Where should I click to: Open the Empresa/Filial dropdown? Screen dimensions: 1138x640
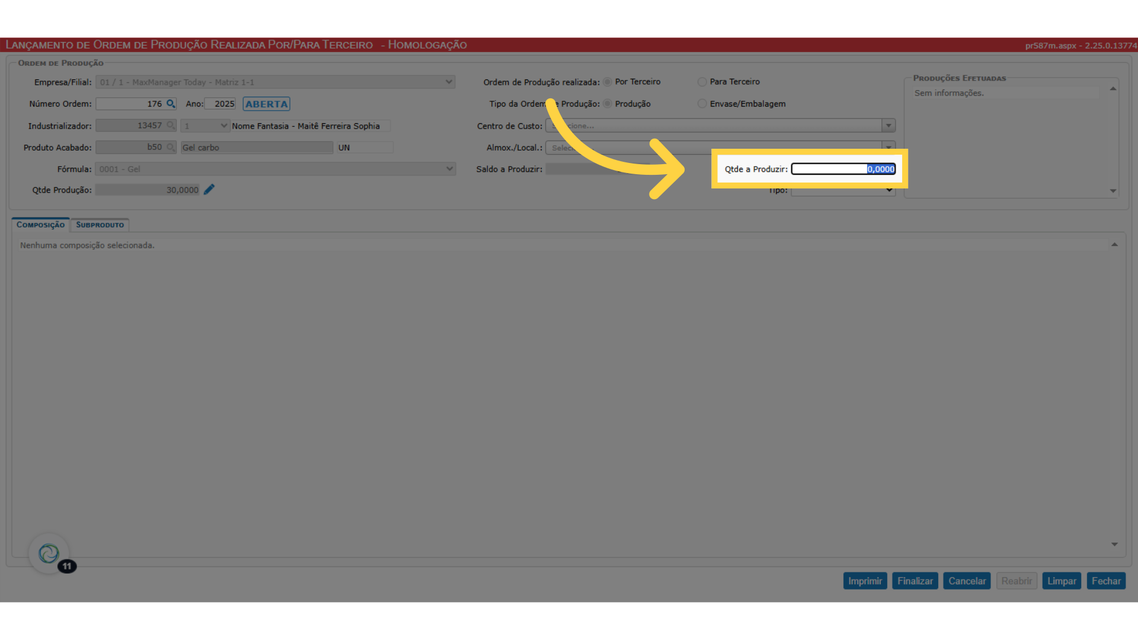(x=449, y=82)
